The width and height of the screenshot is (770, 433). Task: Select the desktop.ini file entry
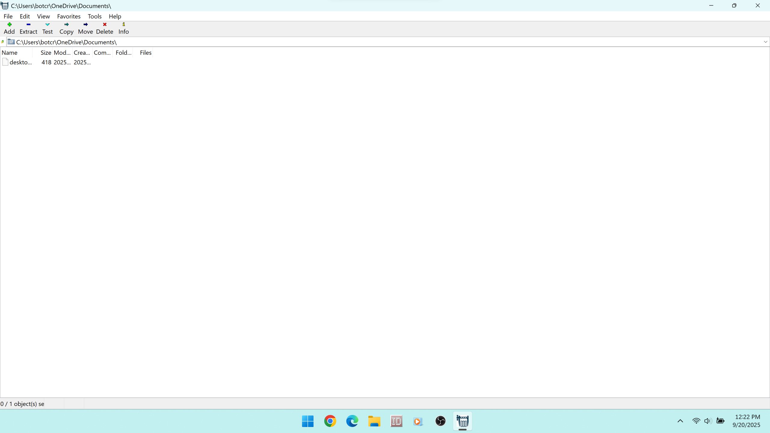coord(20,62)
